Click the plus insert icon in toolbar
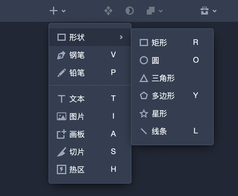The height and width of the screenshot is (196, 238). click(54, 11)
